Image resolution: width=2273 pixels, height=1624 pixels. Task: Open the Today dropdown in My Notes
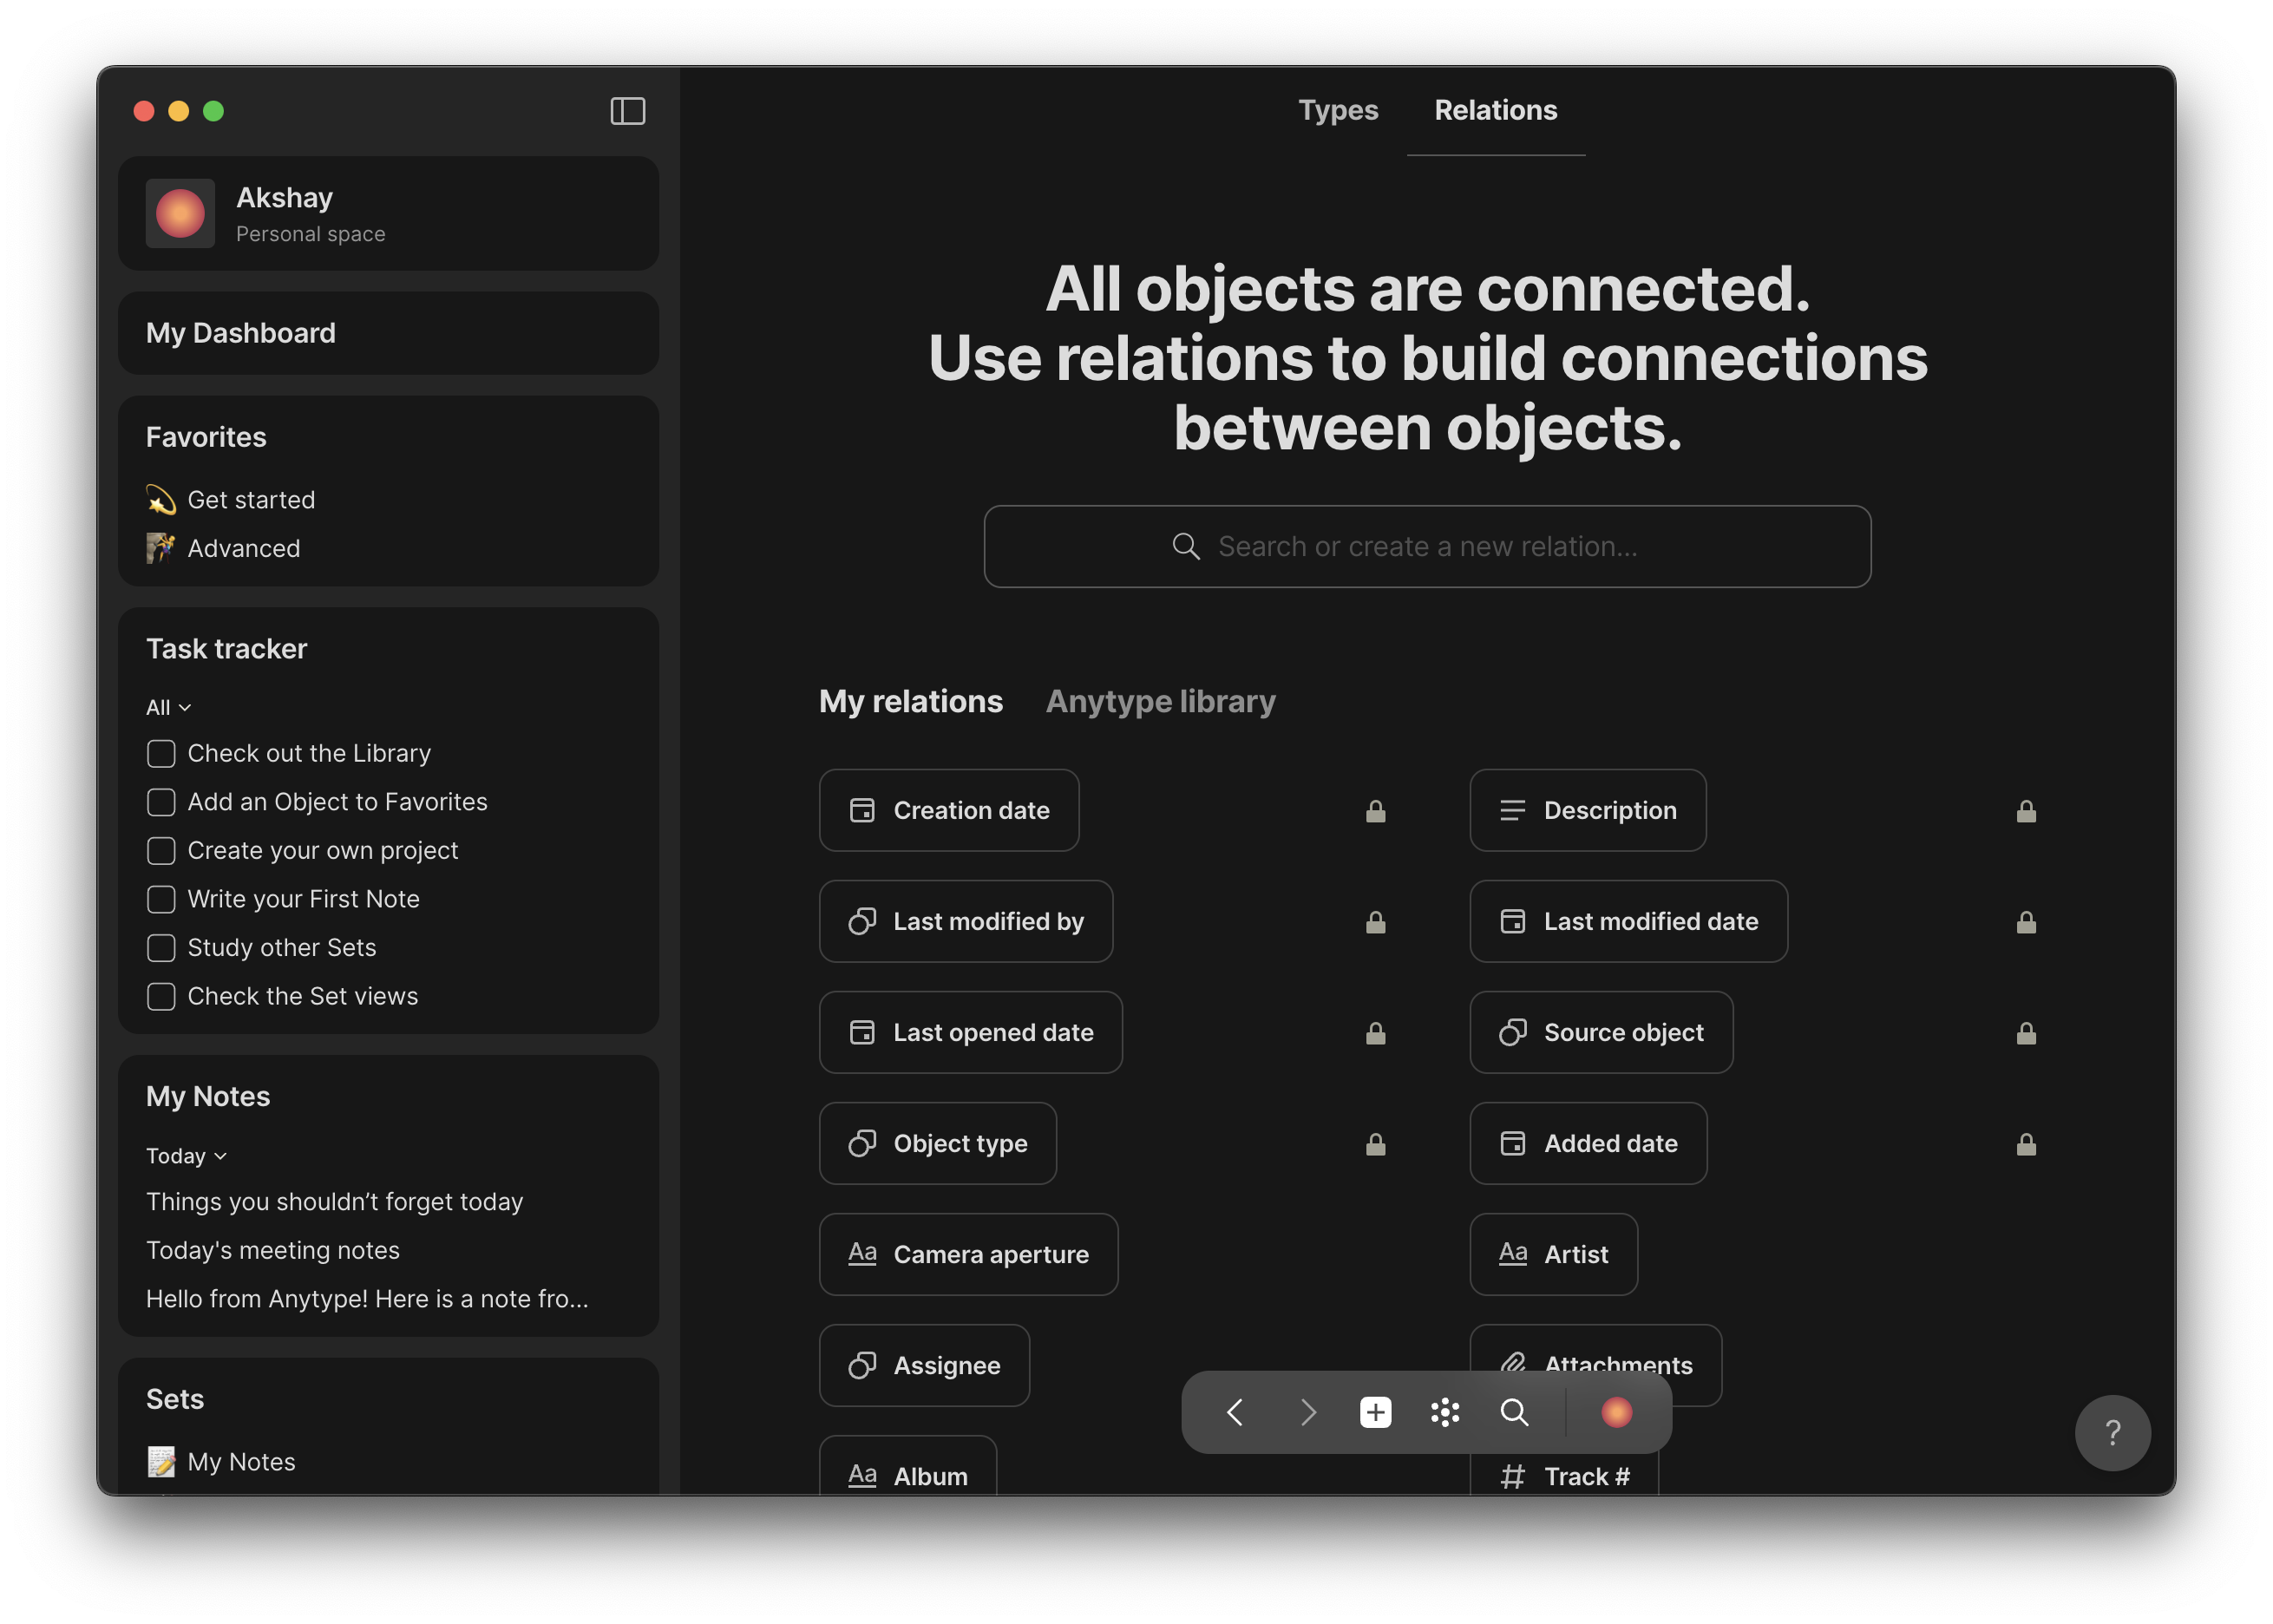coord(186,1155)
